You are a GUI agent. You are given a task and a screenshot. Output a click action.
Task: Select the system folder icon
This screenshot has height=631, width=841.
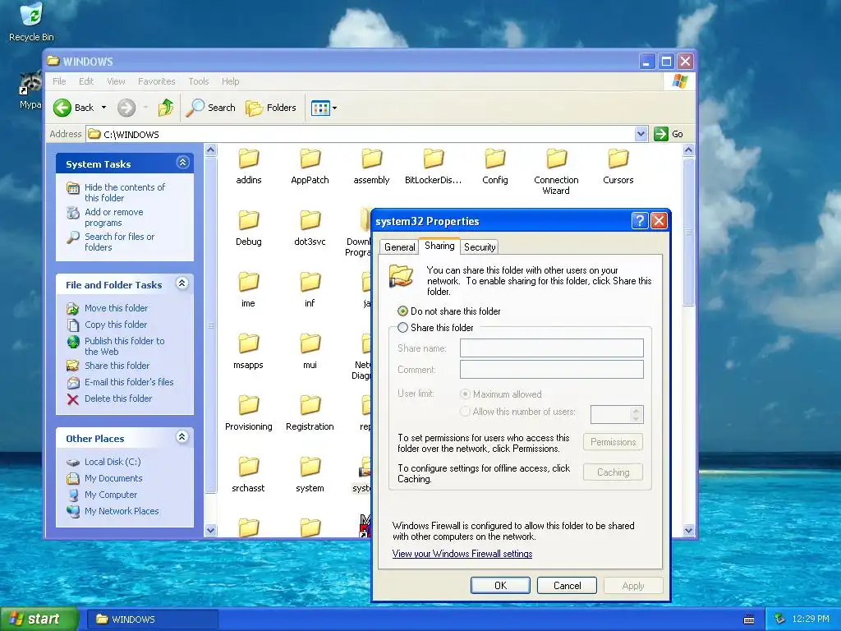310,467
